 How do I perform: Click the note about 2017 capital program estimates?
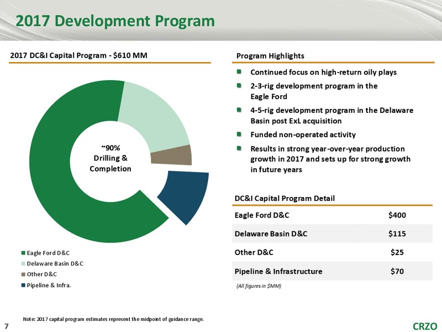point(113,319)
